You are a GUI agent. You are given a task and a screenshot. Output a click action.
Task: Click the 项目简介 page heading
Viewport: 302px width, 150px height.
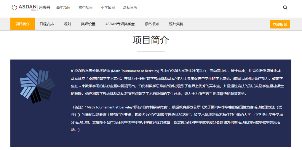(151, 40)
